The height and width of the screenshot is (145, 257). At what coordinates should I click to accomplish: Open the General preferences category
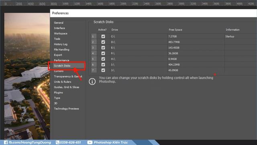59,23
